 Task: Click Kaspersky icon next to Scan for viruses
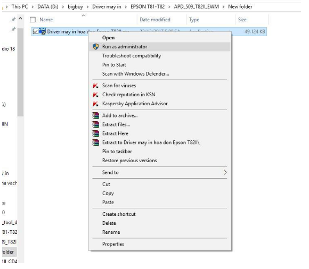point(95,86)
